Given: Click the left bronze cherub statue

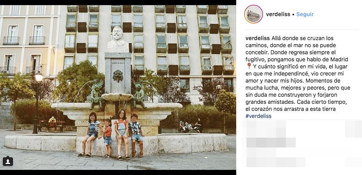Looking at the screenshot, I should [97, 94].
